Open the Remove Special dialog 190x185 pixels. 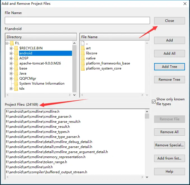(169, 145)
